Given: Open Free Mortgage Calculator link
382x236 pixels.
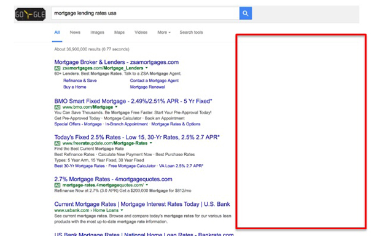Looking at the screenshot, I should pyautogui.click(x=132, y=166).
